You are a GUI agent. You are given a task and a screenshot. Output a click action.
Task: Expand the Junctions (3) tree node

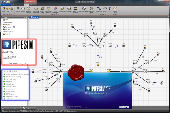(2, 29)
